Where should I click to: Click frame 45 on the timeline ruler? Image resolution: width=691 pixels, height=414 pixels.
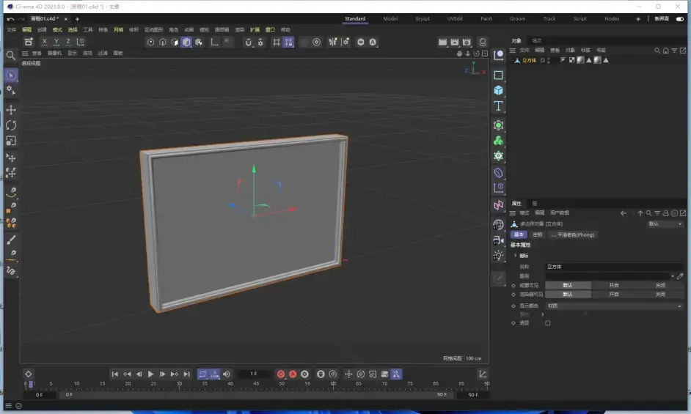tap(256, 384)
